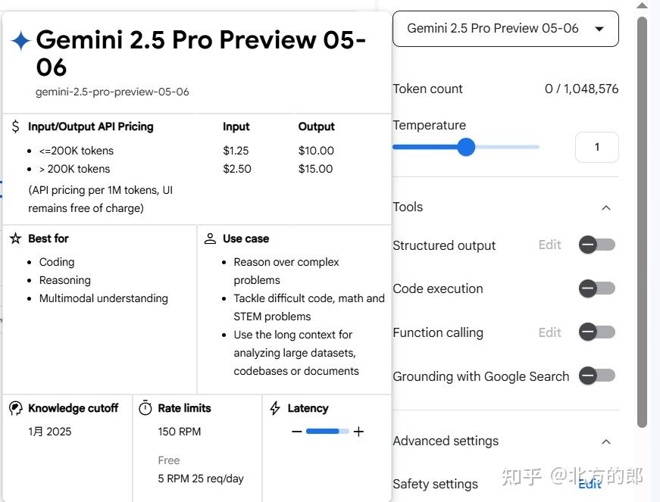This screenshot has height=502, width=660.
Task: Enable Code execution
Action: coord(596,288)
